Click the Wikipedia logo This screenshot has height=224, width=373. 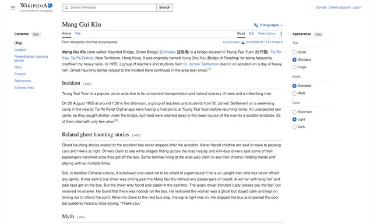36,8
